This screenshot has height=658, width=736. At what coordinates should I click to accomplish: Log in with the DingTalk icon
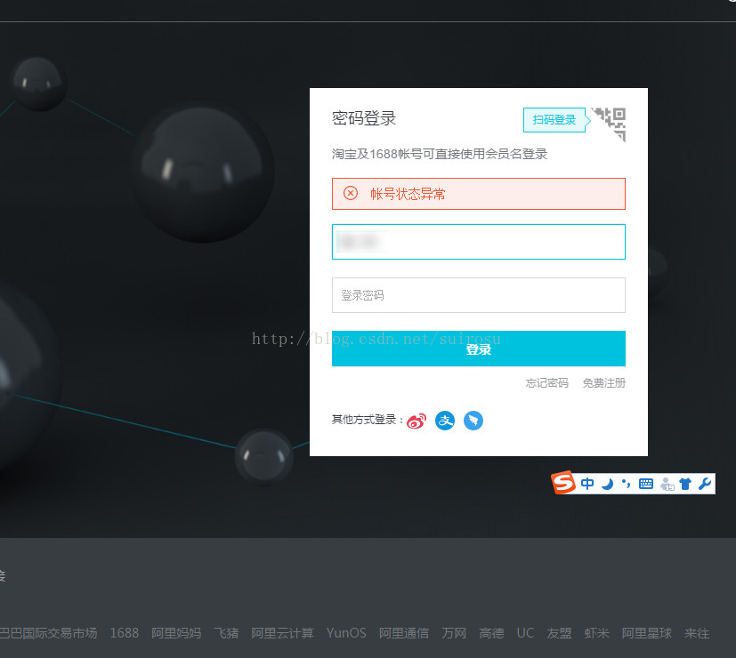[x=473, y=421]
